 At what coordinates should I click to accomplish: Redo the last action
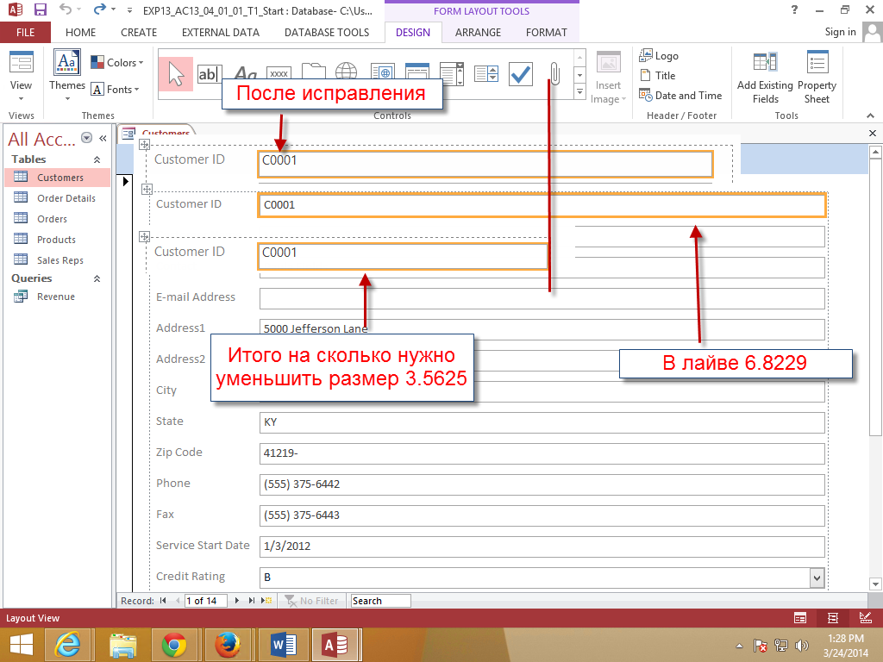pyautogui.click(x=100, y=9)
